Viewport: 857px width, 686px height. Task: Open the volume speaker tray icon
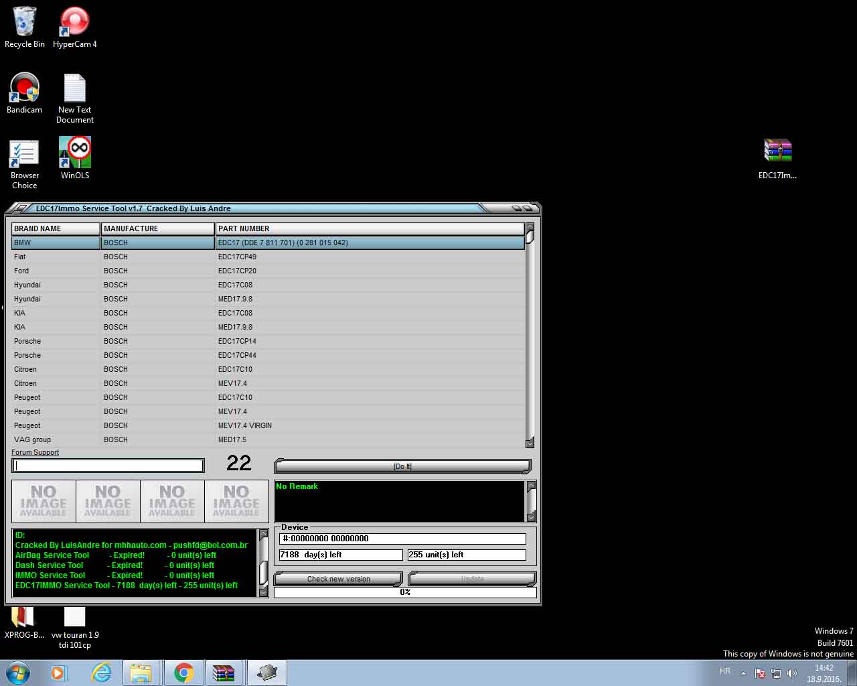[792, 673]
